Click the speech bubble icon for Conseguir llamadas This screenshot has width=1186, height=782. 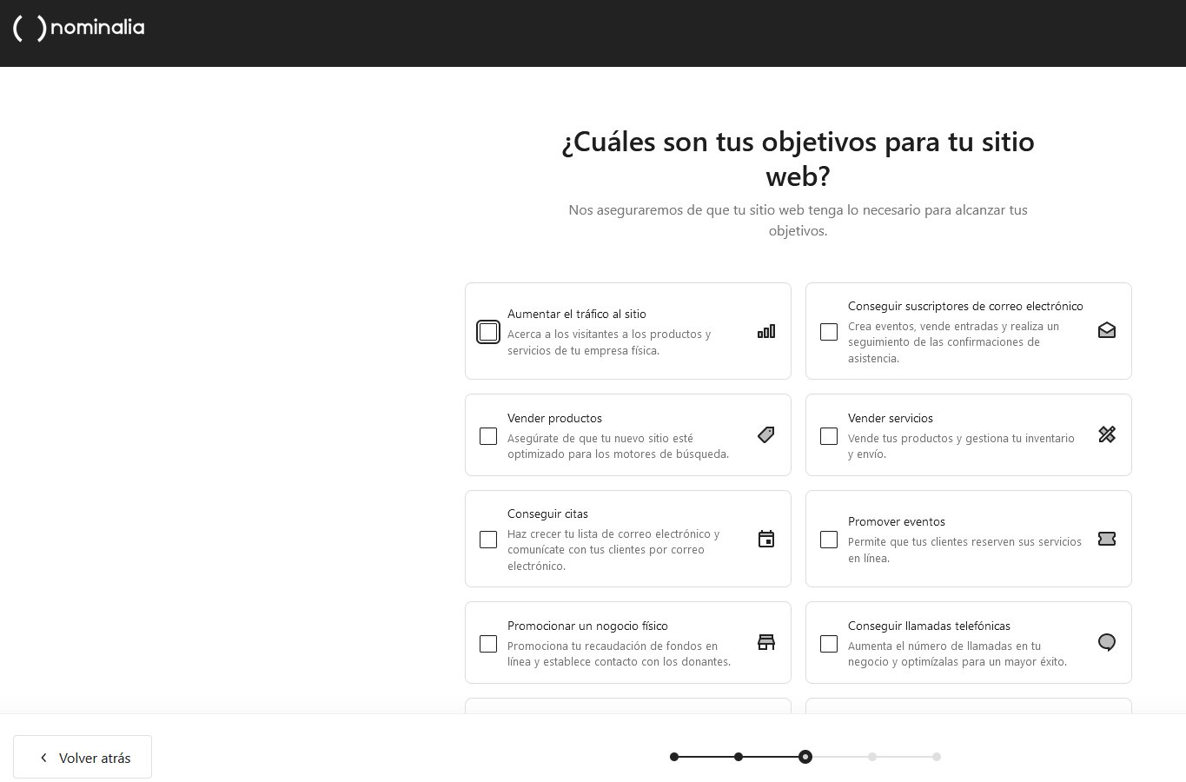(x=1107, y=642)
